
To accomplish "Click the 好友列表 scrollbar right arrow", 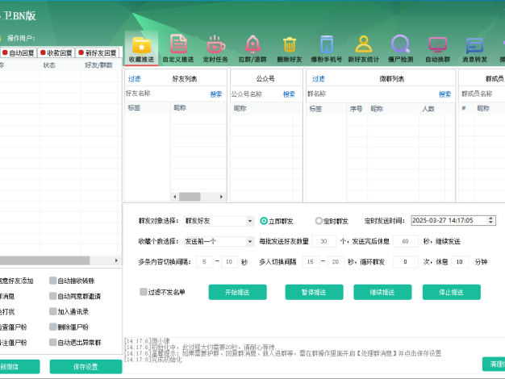I will tap(221, 197).
